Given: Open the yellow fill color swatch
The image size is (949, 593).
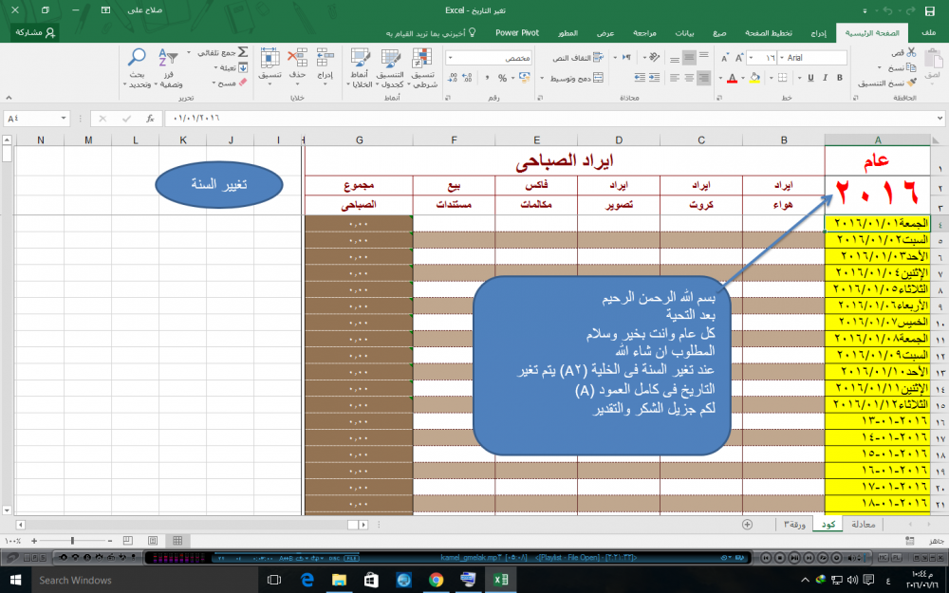Looking at the screenshot, I should (x=754, y=78).
